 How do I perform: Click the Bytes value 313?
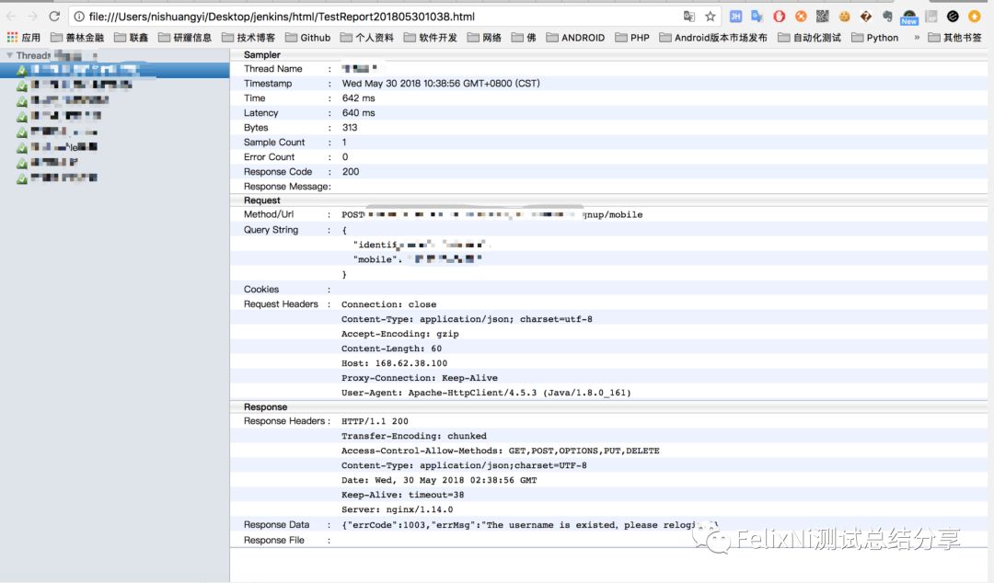[x=350, y=127]
